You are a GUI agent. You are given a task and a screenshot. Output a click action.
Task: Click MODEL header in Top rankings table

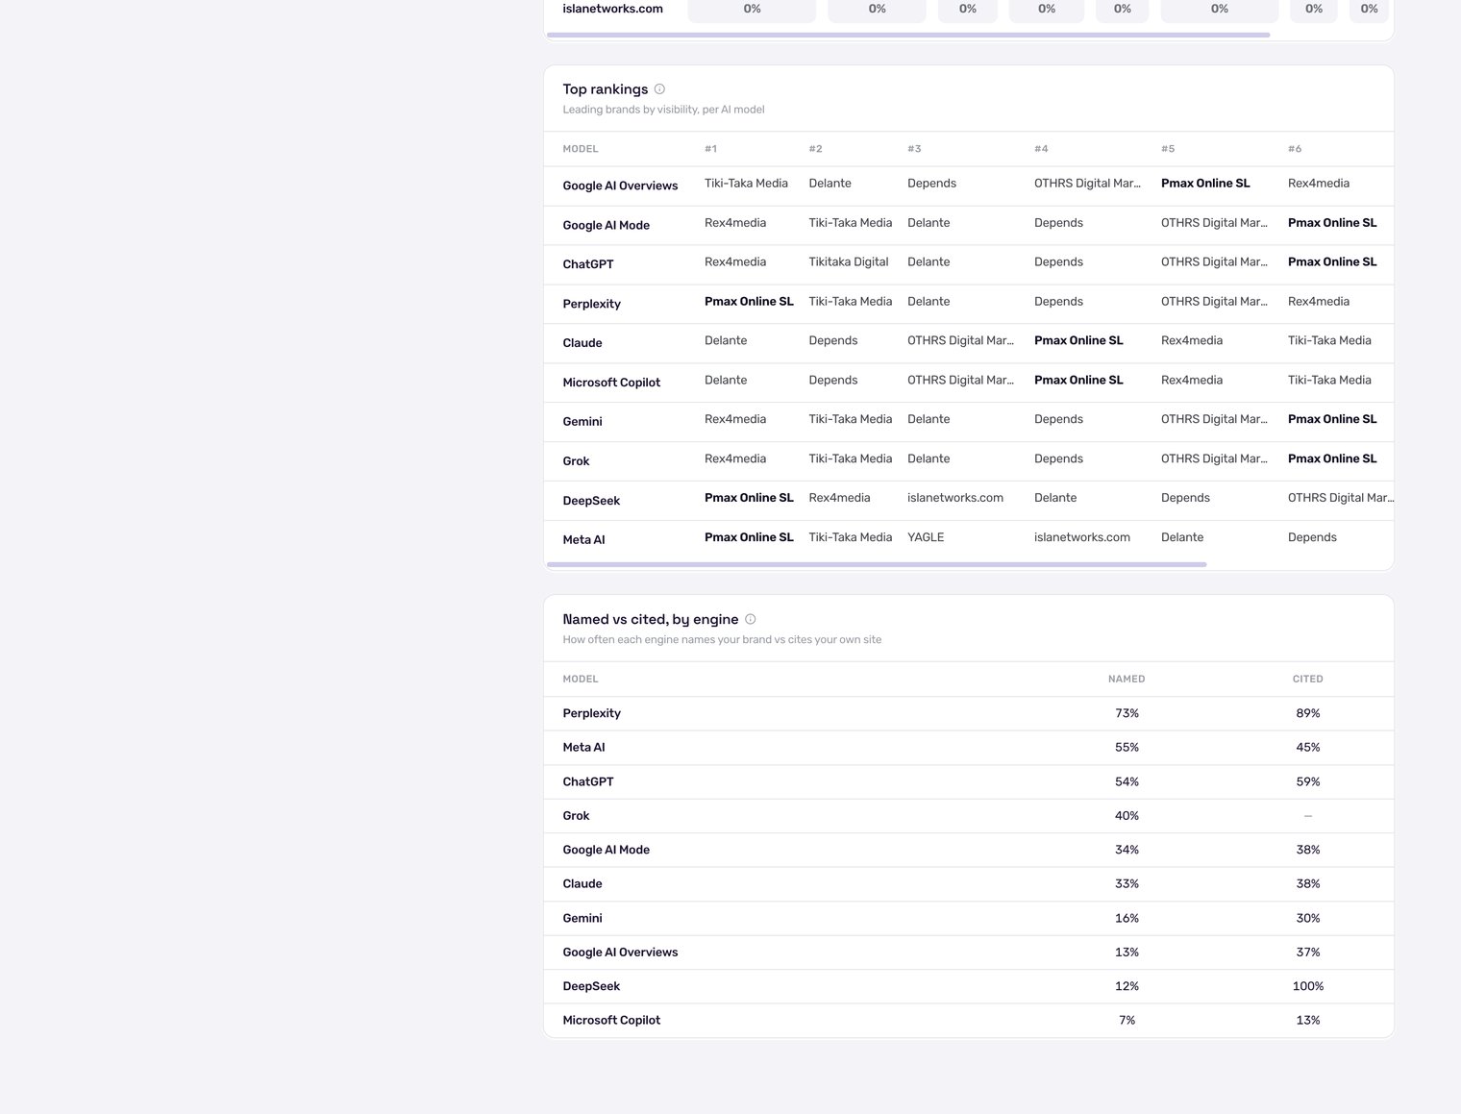(581, 149)
